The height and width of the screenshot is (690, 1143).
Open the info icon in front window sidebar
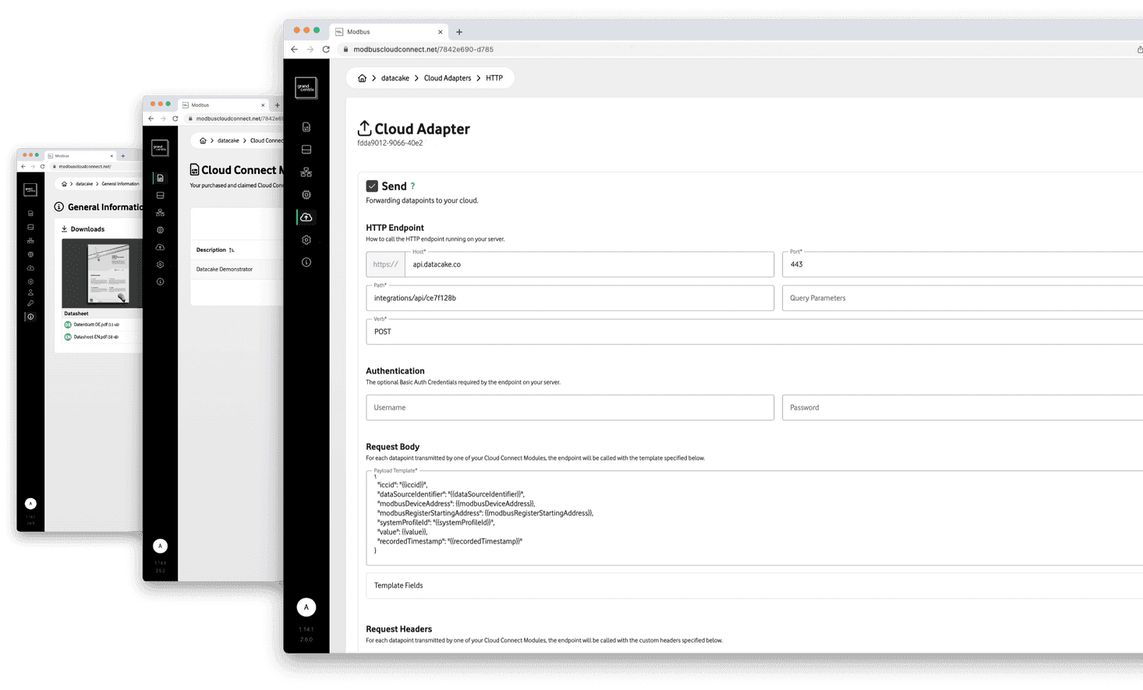click(306, 263)
